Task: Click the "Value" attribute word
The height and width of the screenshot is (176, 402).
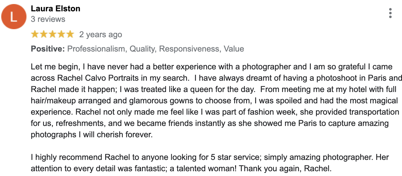Action: [x=234, y=49]
